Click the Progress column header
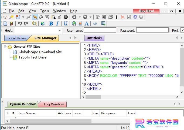 (x=113, y=113)
